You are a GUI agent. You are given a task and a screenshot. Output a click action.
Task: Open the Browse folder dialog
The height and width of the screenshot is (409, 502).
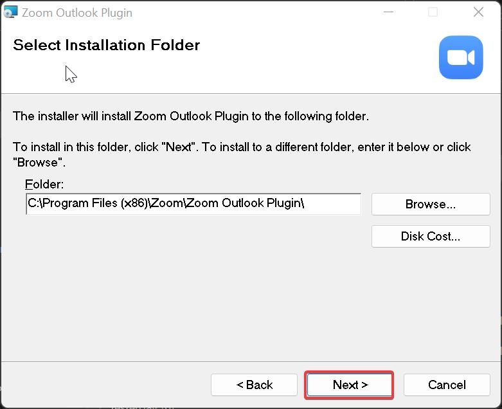tap(430, 204)
